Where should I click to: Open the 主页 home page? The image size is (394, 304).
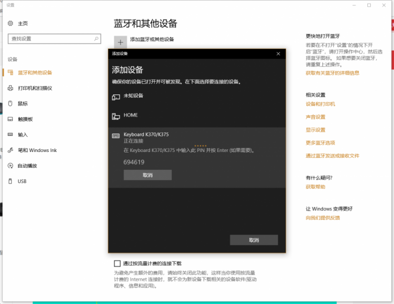[23, 24]
